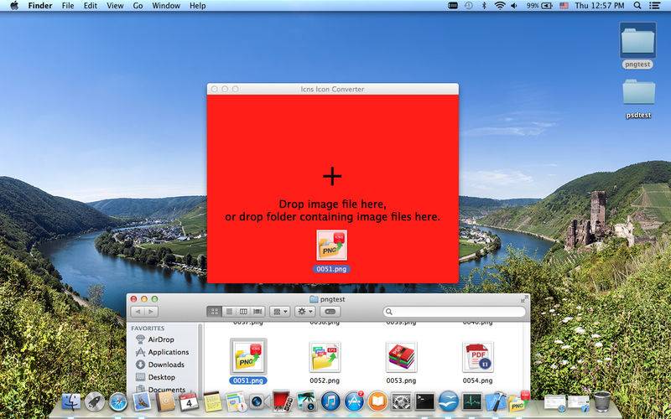Screen dimensions: 671x419
Task: Open the Wi-Fi status menu
Action: point(499,6)
